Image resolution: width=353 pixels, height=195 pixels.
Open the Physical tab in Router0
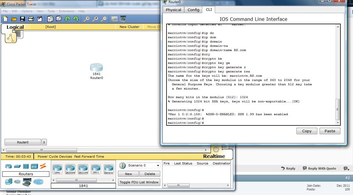pyautogui.click(x=173, y=10)
